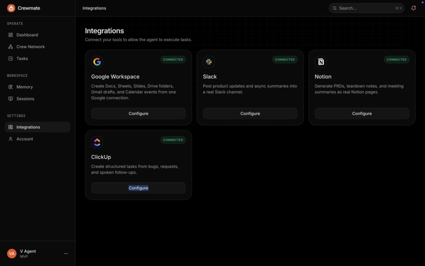The image size is (425, 266).
Task: Click the Crewmate logo icon
Action: tap(11, 8)
